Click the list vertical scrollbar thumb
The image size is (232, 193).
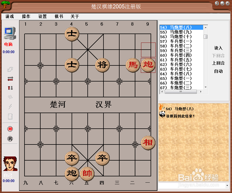[x=206, y=37]
